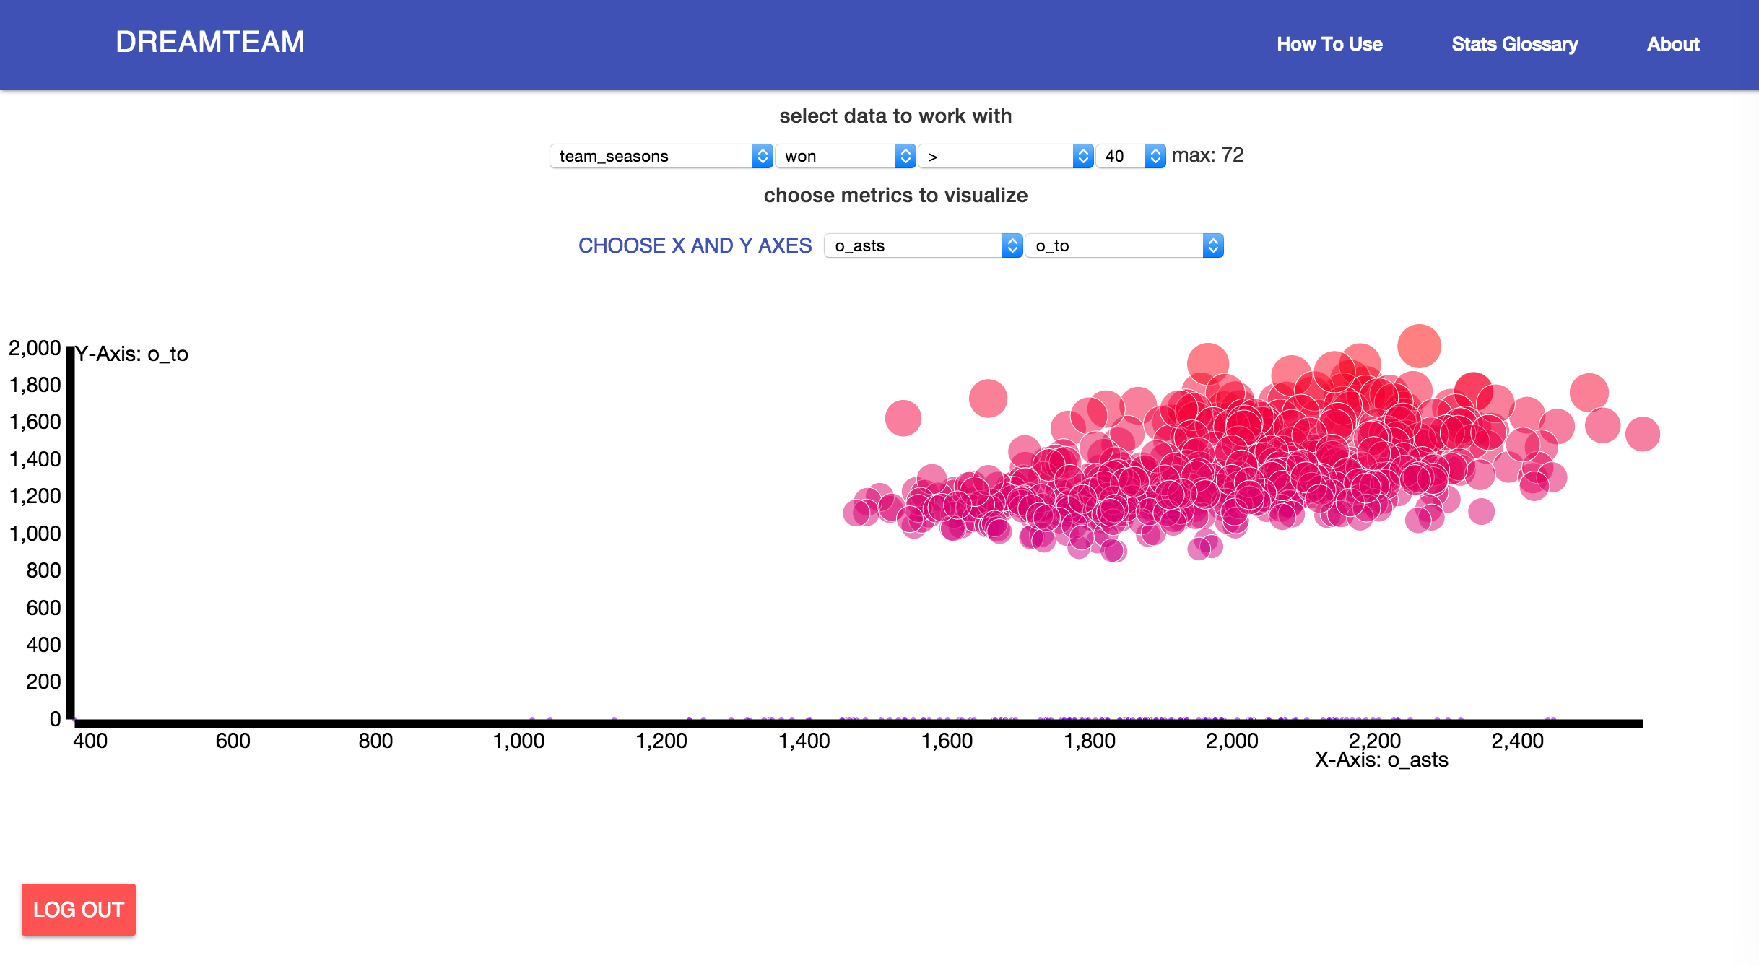Click the arrow icon on 'won' select
This screenshot has height=966, width=1759.
(x=905, y=156)
